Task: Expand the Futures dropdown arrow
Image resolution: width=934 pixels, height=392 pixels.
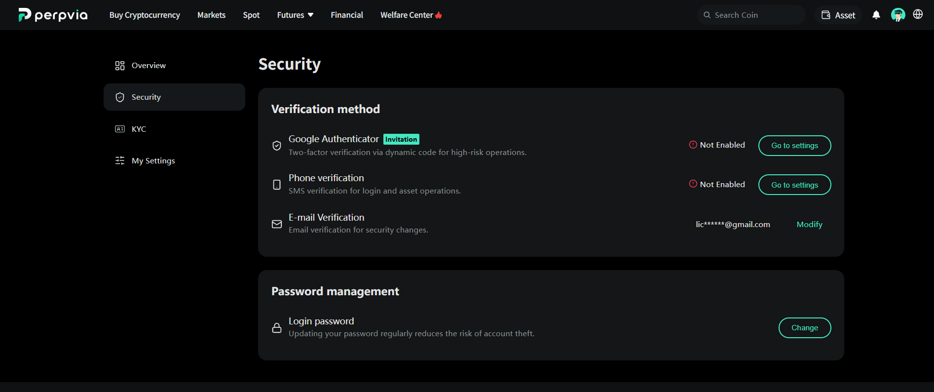Action: coord(310,15)
